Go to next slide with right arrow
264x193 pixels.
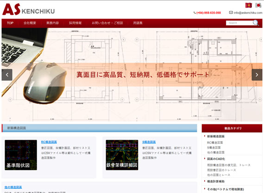pos(257,75)
